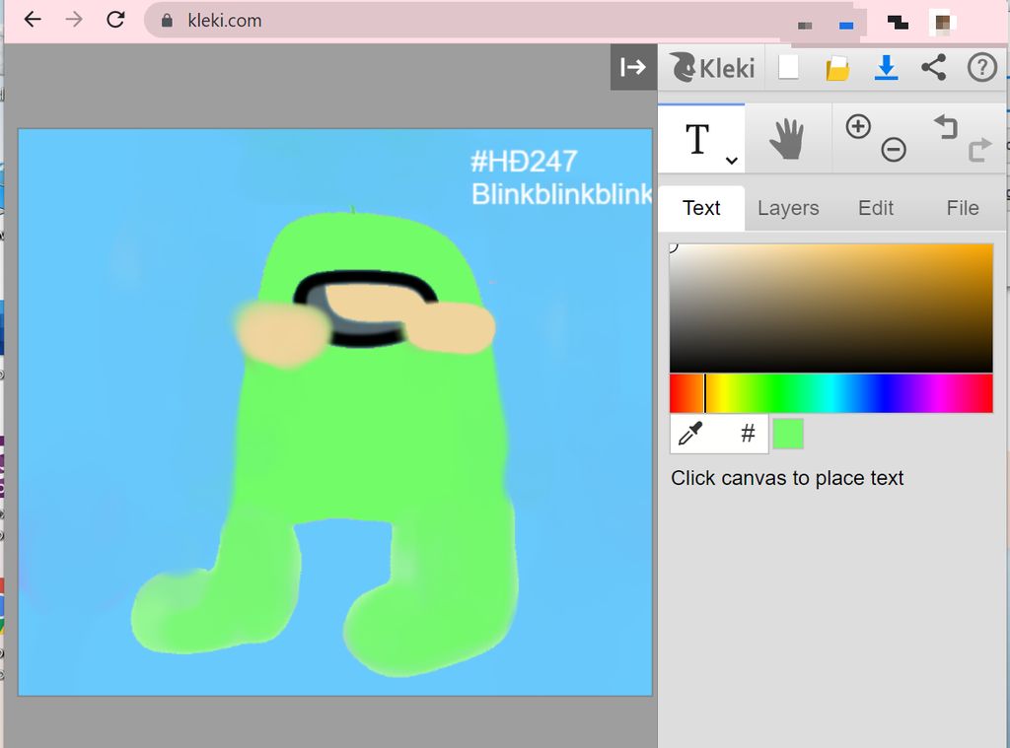
Task: Open the File tab
Action: pyautogui.click(x=963, y=208)
